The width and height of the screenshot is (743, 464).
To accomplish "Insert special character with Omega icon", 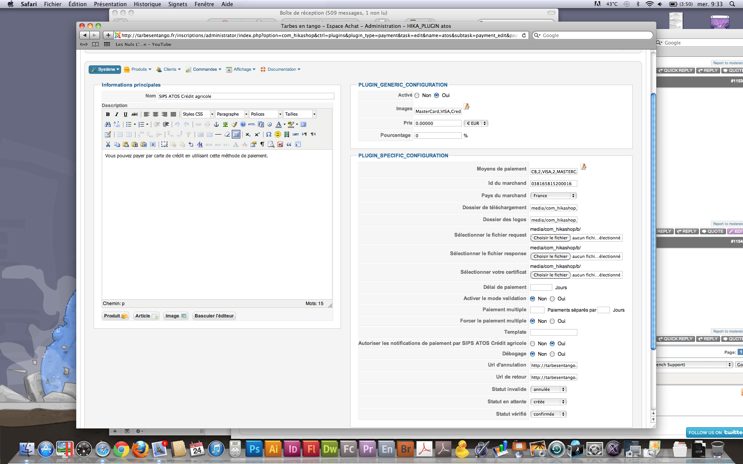I will click(x=269, y=134).
